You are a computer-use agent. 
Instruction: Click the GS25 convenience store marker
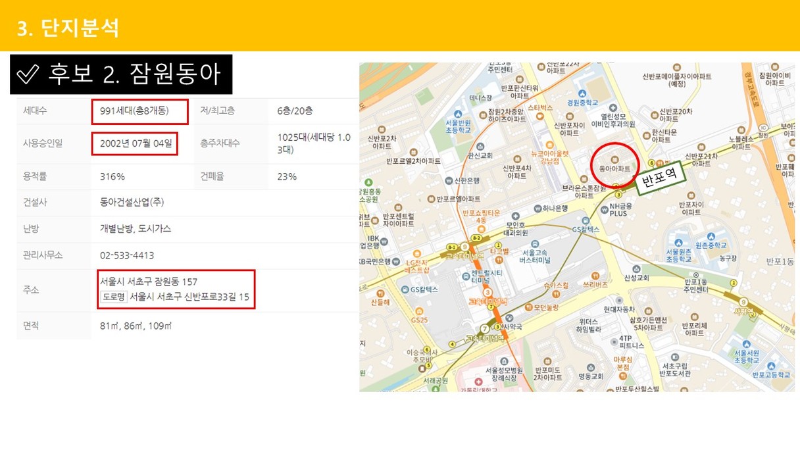coord(419,311)
